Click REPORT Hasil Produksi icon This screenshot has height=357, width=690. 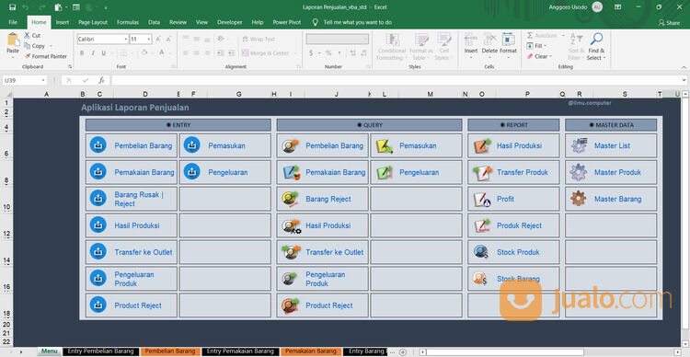pos(482,146)
